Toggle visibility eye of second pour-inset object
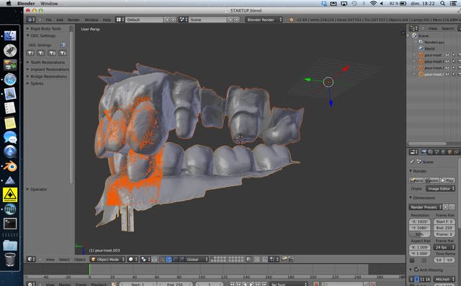This screenshot has height=286, width=461. coord(447,61)
